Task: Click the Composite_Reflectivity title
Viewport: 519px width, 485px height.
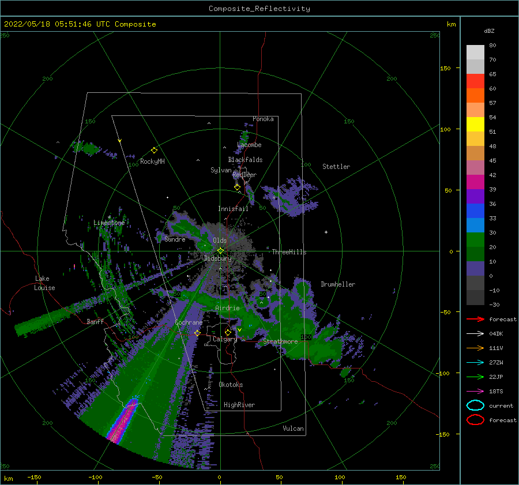Action: pyautogui.click(x=259, y=9)
